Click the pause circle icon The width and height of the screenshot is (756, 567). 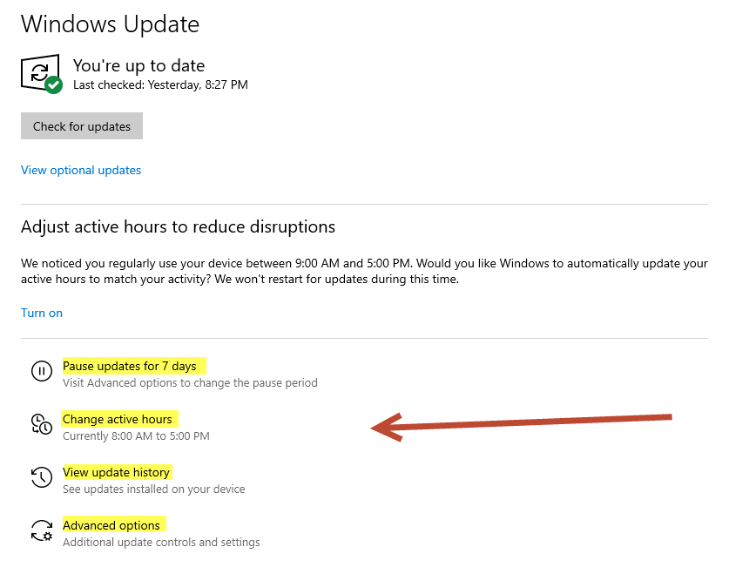(x=42, y=371)
